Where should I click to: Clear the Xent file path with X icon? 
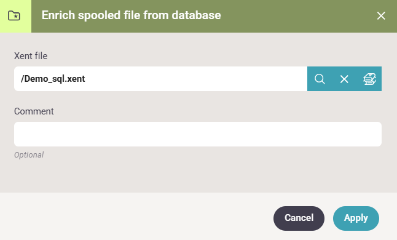pyautogui.click(x=344, y=79)
